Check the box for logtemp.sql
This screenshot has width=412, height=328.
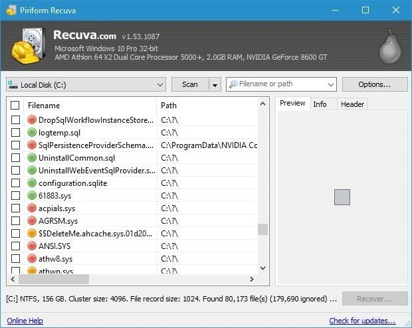(15, 132)
